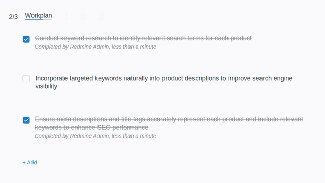Uncheck the meta descriptions checklist item
The width and height of the screenshot is (325, 183).
pos(26,120)
